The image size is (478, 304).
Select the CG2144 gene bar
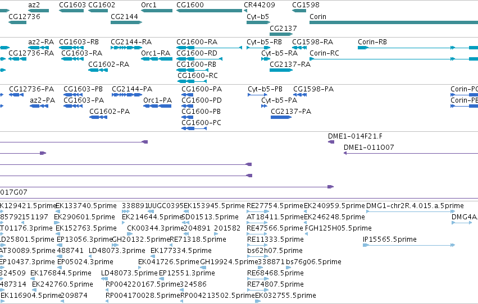click(126, 22)
